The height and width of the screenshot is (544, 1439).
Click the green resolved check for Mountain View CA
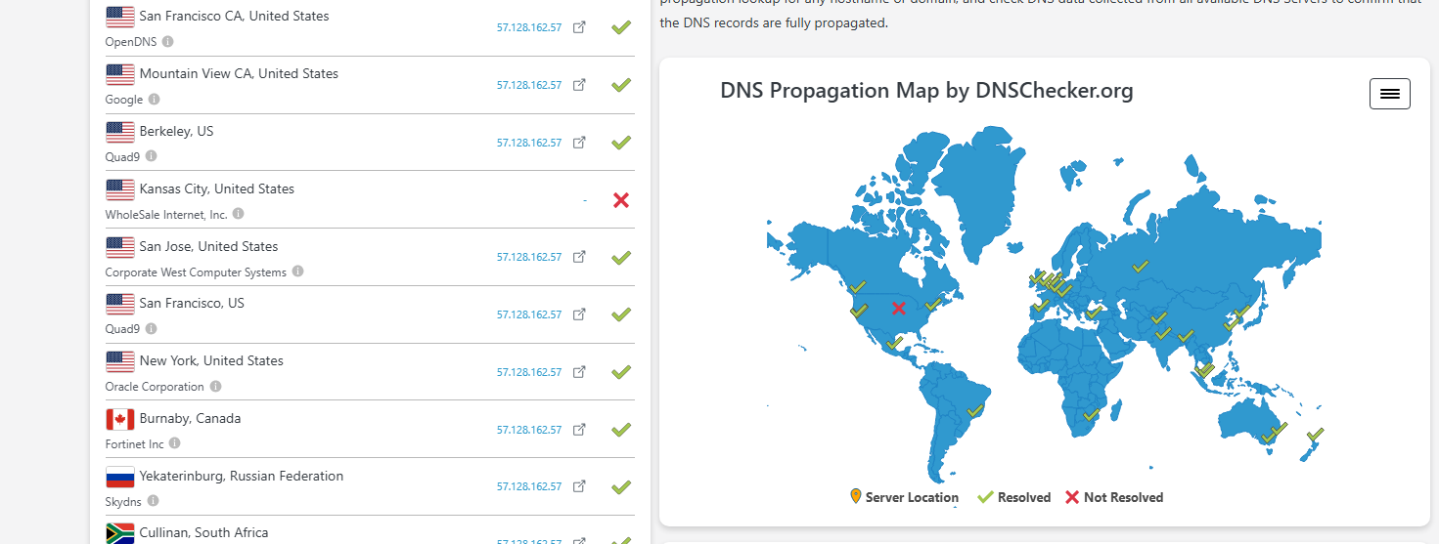(x=620, y=85)
